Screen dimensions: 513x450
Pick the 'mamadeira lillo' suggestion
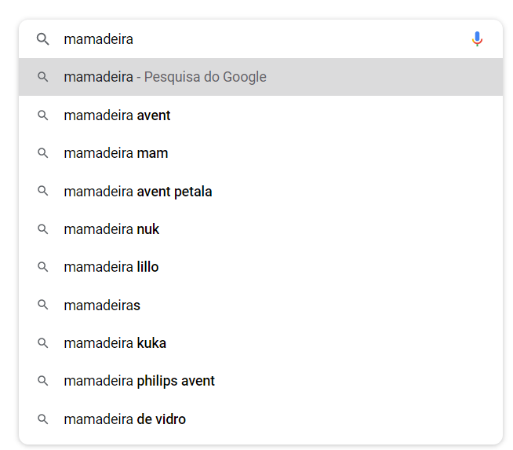coord(111,267)
